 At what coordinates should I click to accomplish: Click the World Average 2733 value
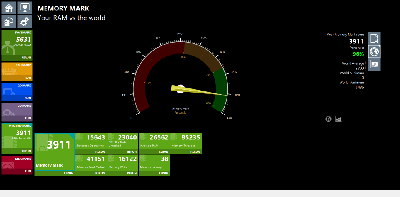[x=360, y=68]
